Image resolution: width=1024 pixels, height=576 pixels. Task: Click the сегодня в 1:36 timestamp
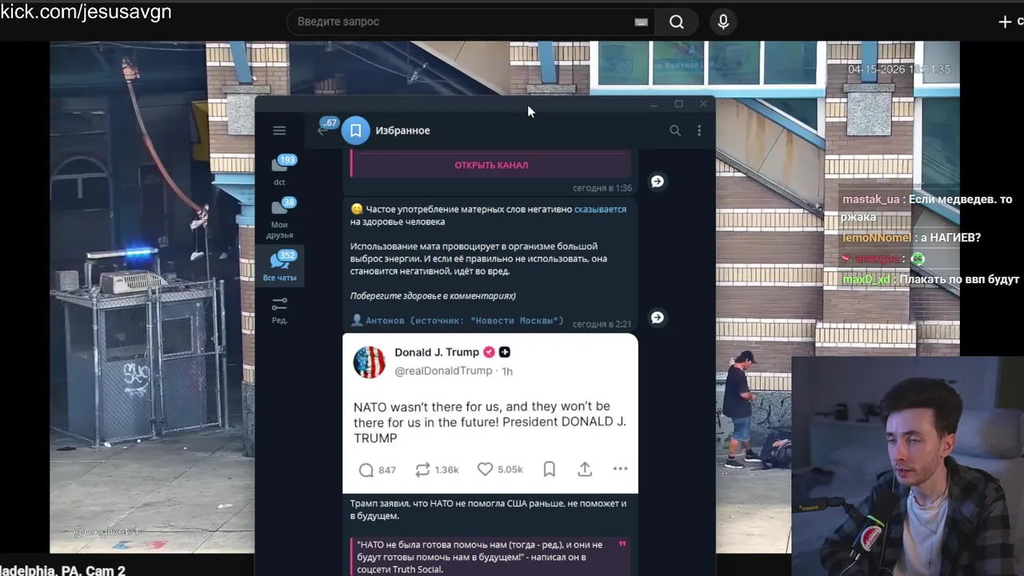click(602, 188)
